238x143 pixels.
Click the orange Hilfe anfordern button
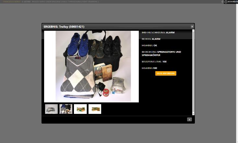coord(166,73)
